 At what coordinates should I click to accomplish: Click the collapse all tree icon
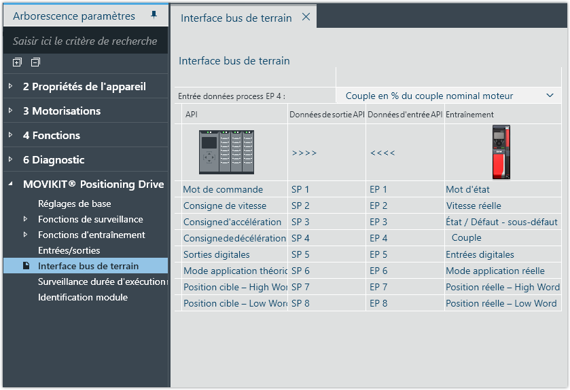(35, 62)
